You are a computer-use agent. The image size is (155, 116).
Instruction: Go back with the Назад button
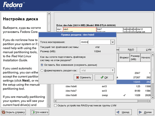pyautogui.click(x=123, y=112)
